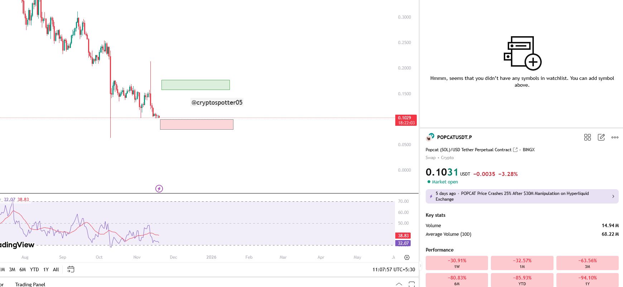Click the Key stats heading
The width and height of the screenshot is (623, 287).
coord(435,215)
